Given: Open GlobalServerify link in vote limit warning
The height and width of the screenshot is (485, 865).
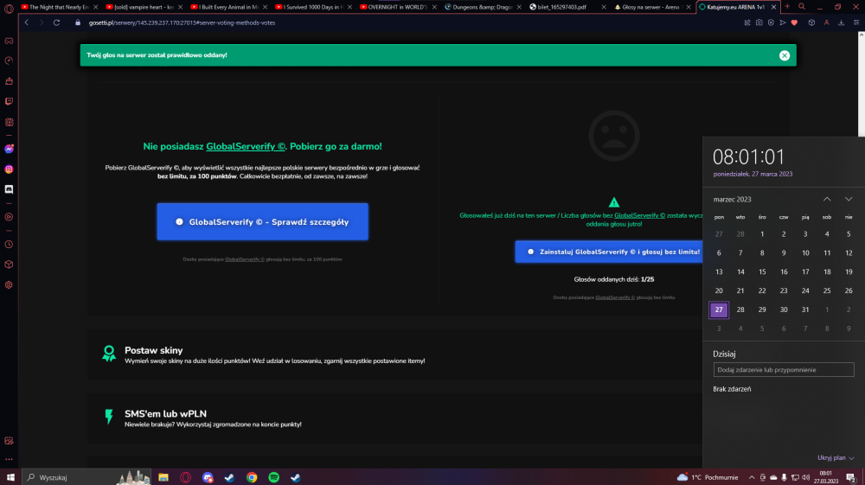Looking at the screenshot, I should point(639,215).
